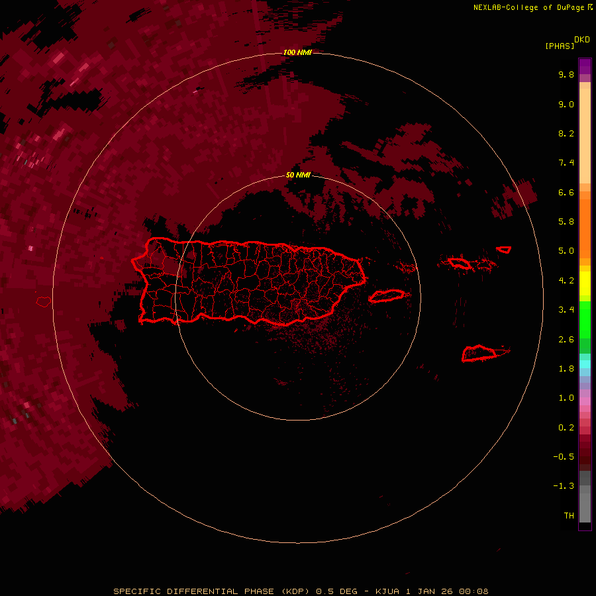
Task: Click the NEXLAB-College of DuPage watermark text
Action: [x=533, y=7]
